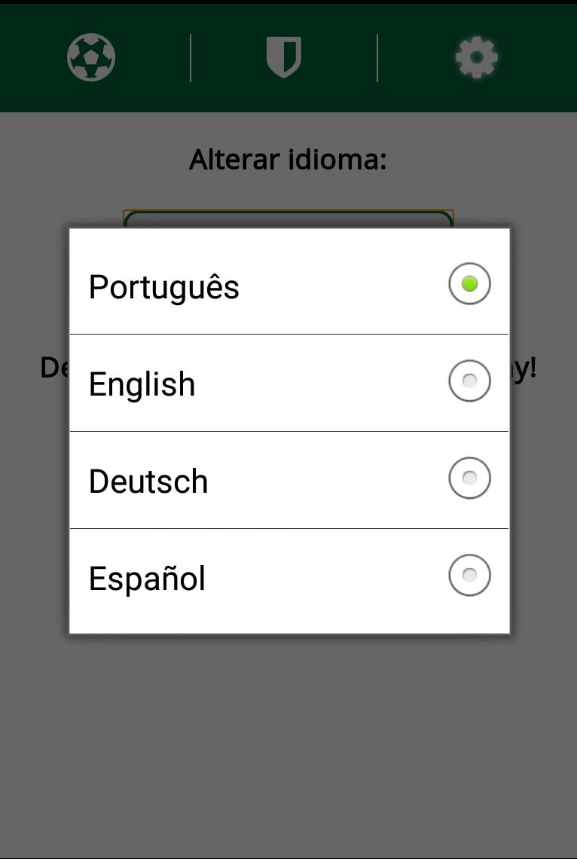The height and width of the screenshot is (859, 577).
Task: Click the green radio button beside Português
Action: 469,284
